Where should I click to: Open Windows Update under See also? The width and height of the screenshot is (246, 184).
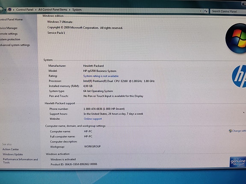(13, 155)
